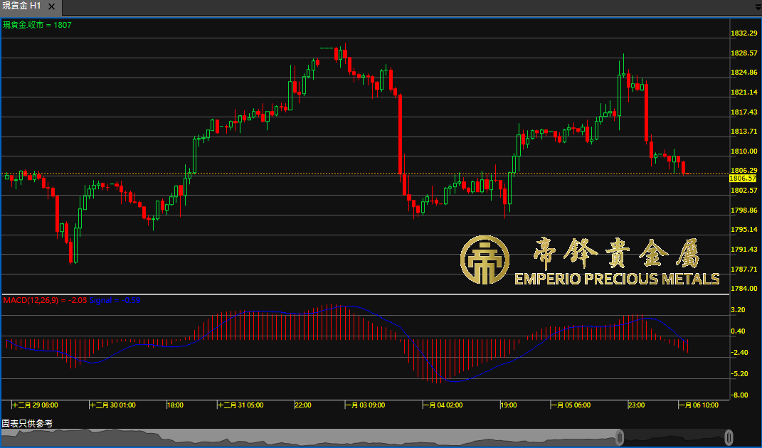The width and height of the screenshot is (762, 448).
Task: Click the 1791.43 price axis label
Action: [x=744, y=250]
